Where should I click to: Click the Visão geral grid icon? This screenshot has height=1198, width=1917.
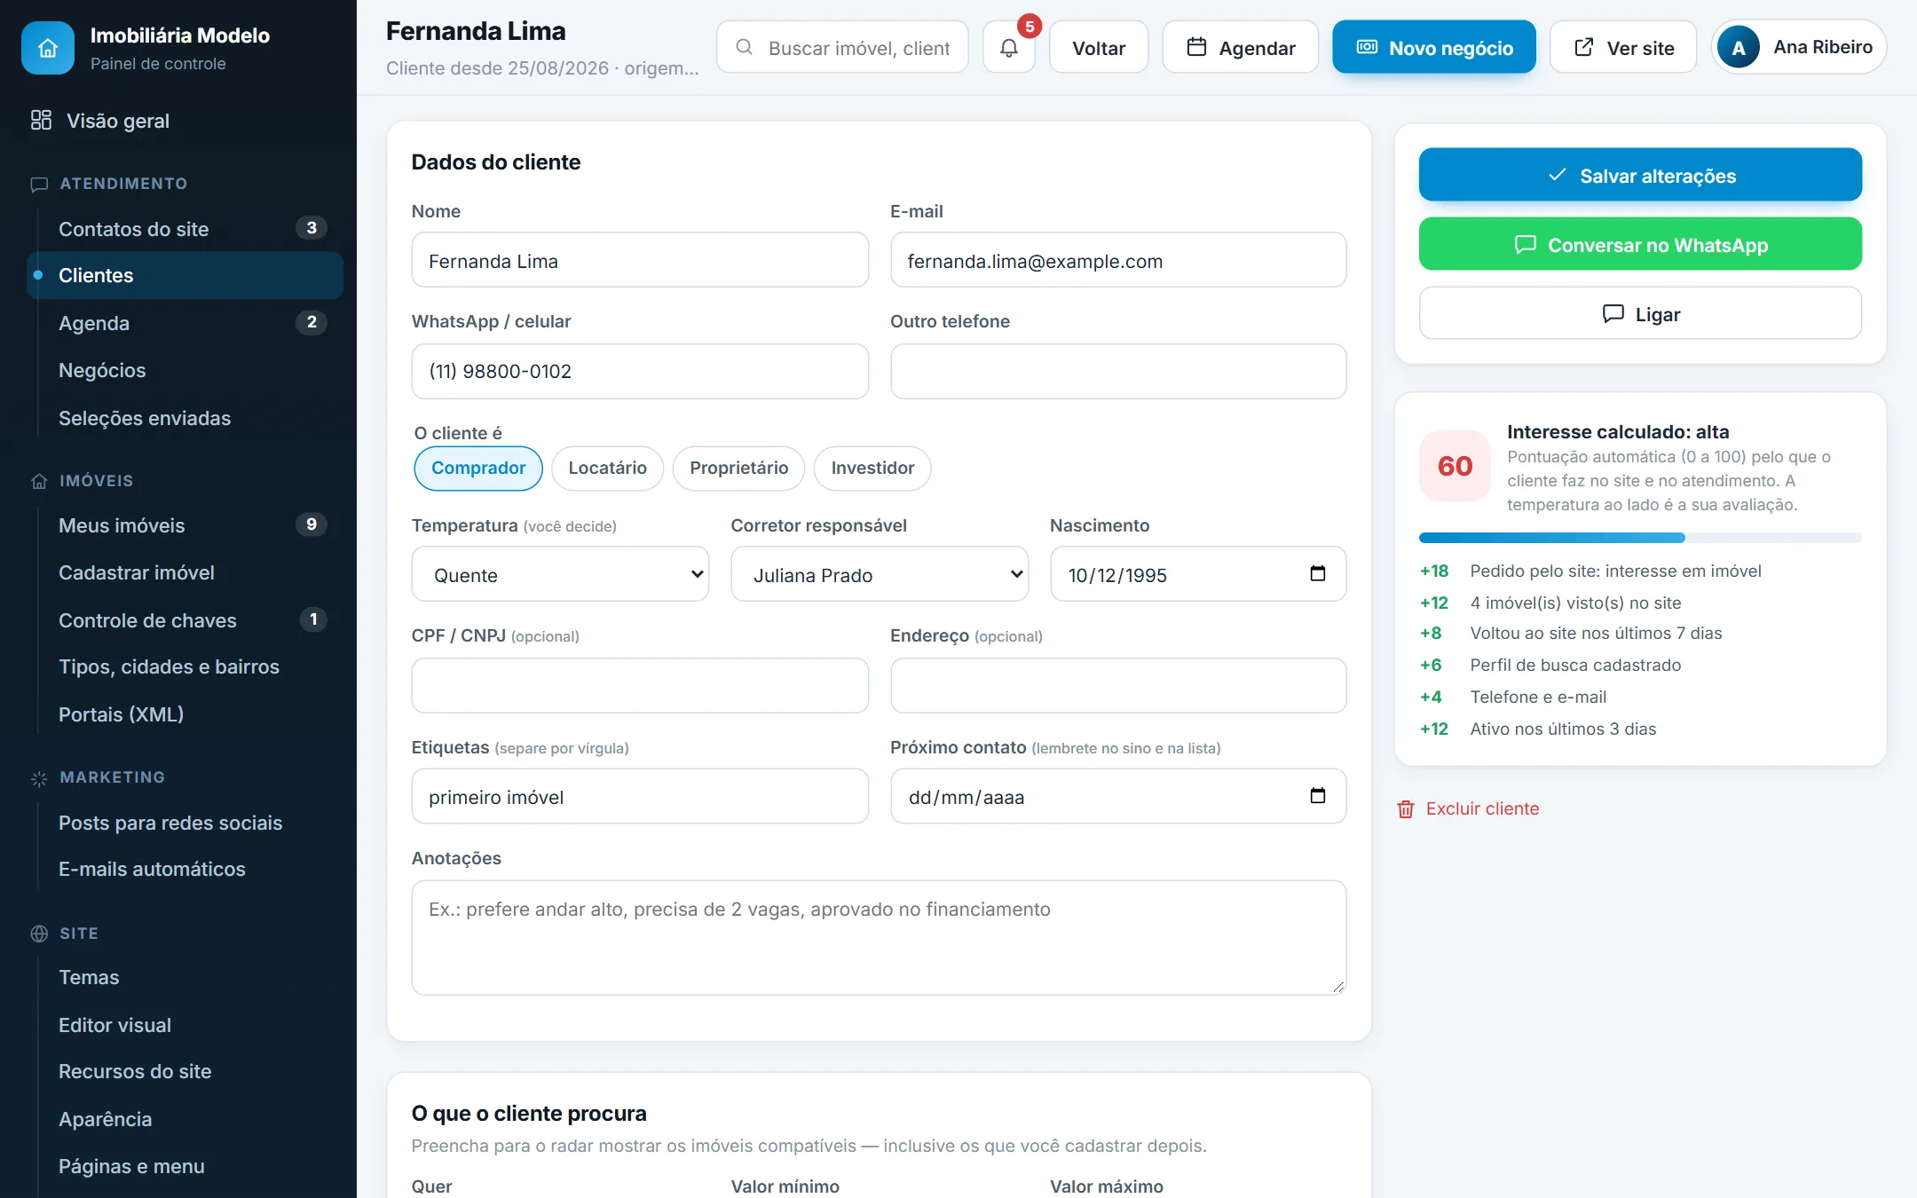(41, 120)
